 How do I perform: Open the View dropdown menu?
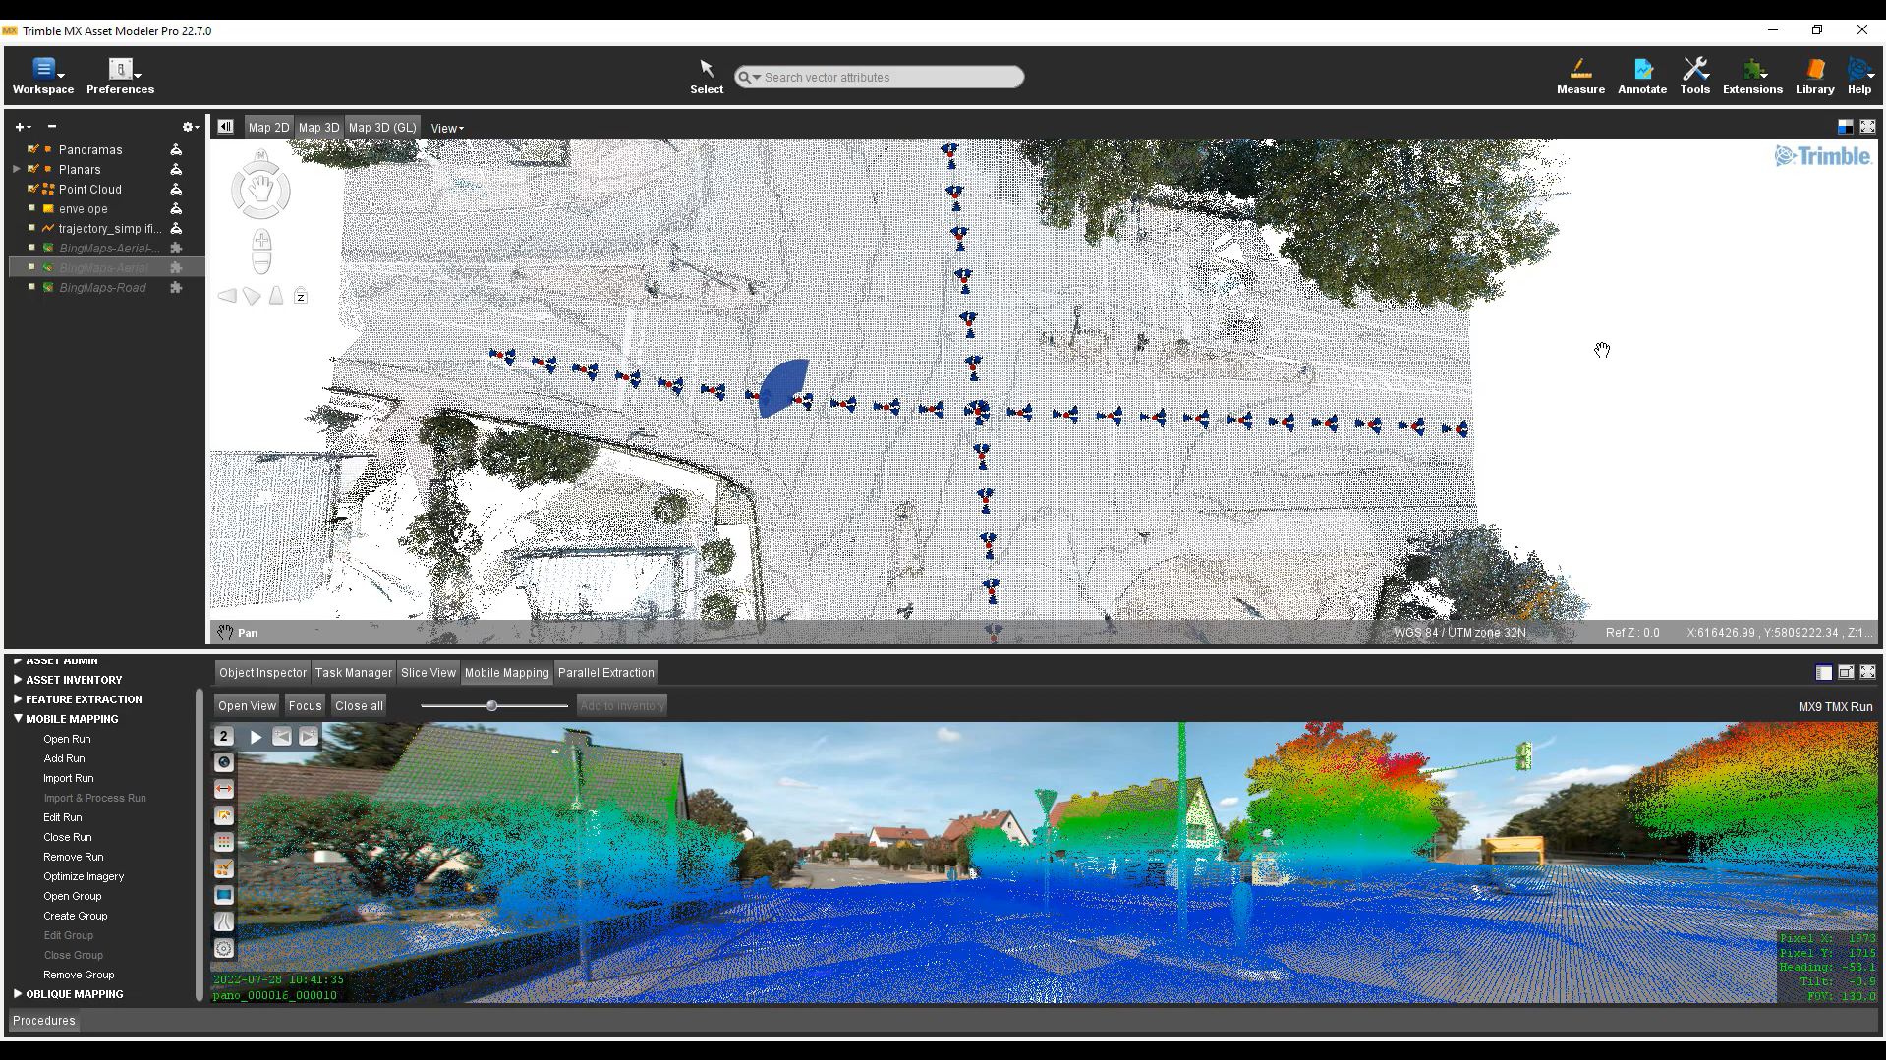click(446, 128)
